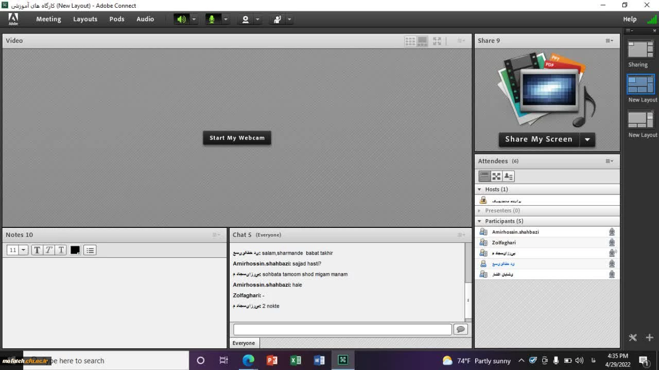Screen dimensions: 659x370
Task: Click the Share My Screen button
Action: point(539,139)
